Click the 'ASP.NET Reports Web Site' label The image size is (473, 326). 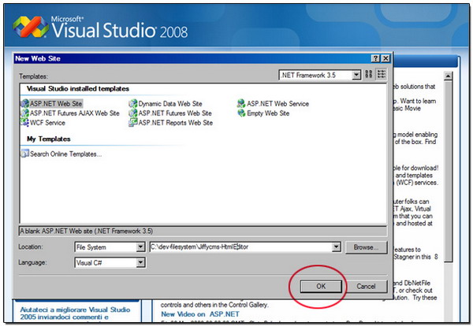tap(176, 123)
